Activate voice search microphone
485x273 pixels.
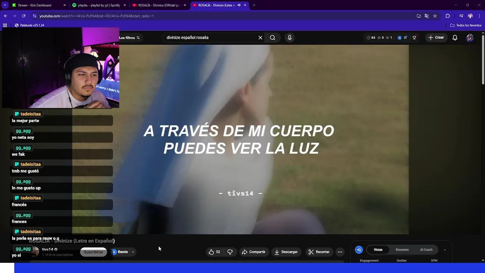click(x=289, y=38)
